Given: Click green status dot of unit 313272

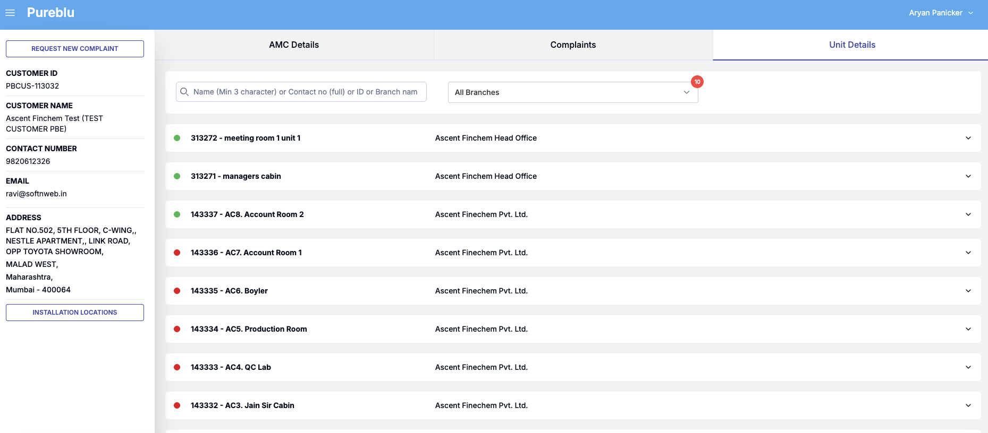Looking at the screenshot, I should point(177,138).
